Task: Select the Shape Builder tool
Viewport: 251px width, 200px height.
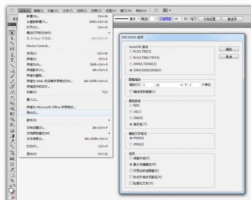Action: tap(12, 119)
